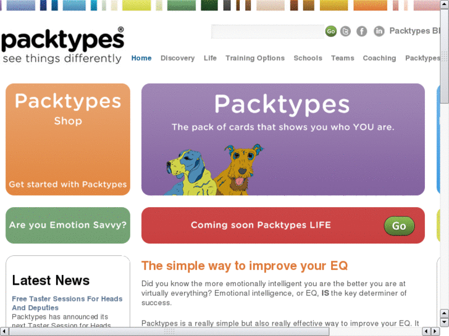Click the Coming soon Packtypes LIFE text
The height and width of the screenshot is (336, 449).
tap(261, 225)
